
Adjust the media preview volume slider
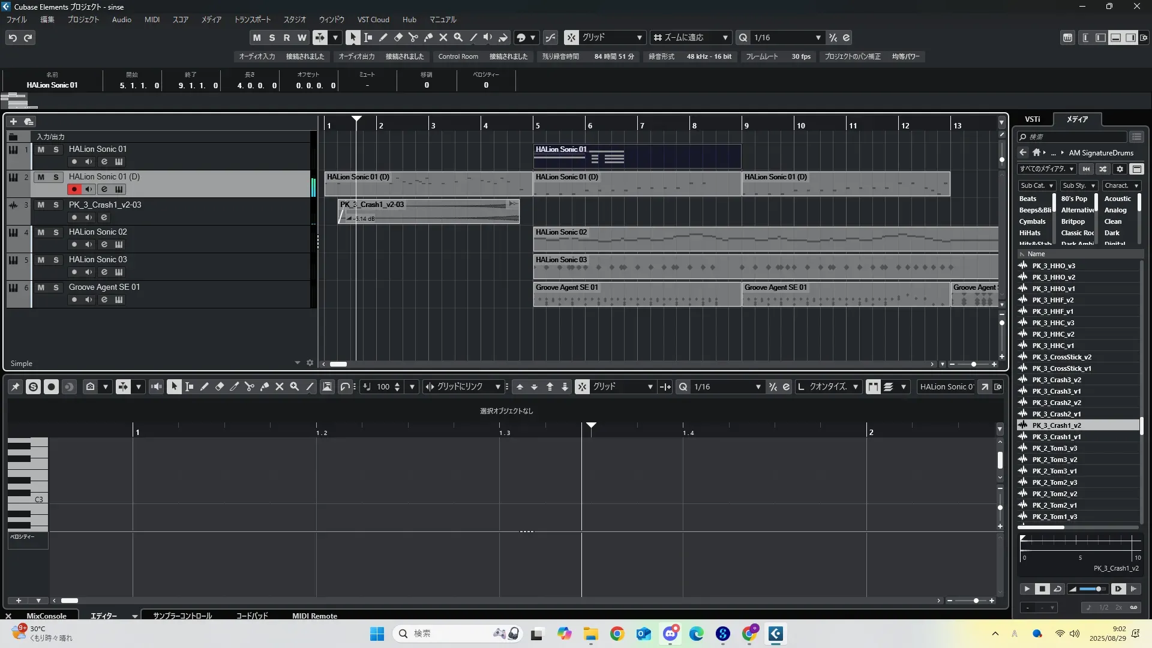click(1097, 589)
